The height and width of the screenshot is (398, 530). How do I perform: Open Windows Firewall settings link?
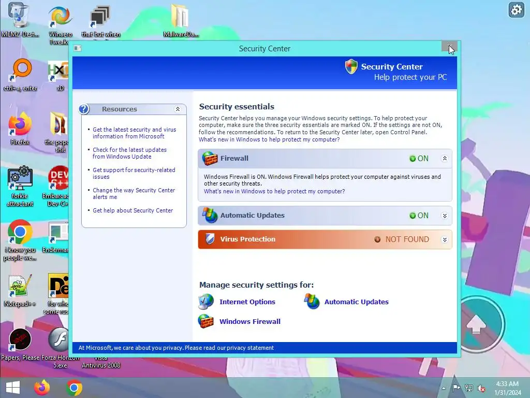coord(250,321)
